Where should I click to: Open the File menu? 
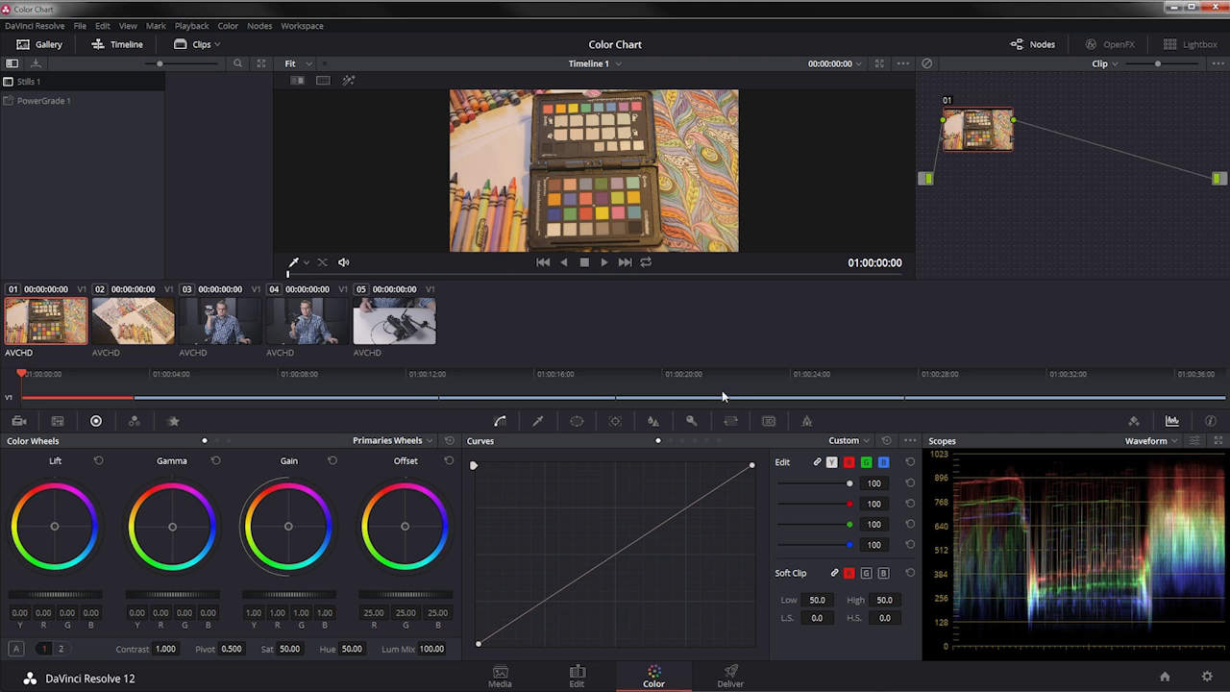80,26
